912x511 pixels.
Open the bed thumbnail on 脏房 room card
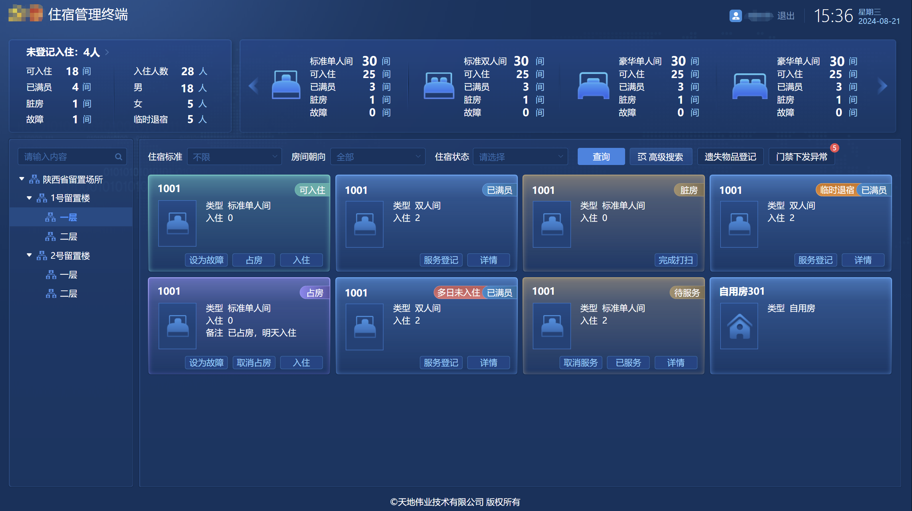(551, 224)
